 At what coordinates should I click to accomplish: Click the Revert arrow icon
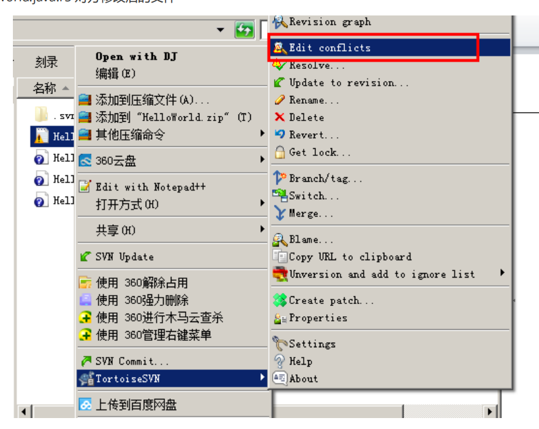[x=280, y=134]
